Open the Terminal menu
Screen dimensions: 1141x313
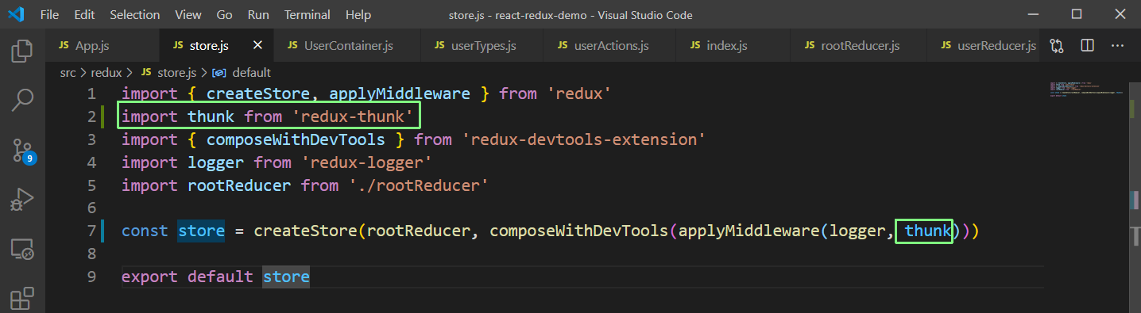tap(307, 15)
